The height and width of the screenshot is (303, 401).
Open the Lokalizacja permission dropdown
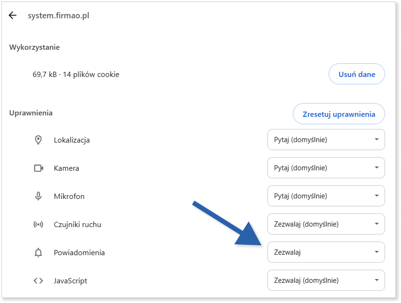pyautogui.click(x=326, y=140)
